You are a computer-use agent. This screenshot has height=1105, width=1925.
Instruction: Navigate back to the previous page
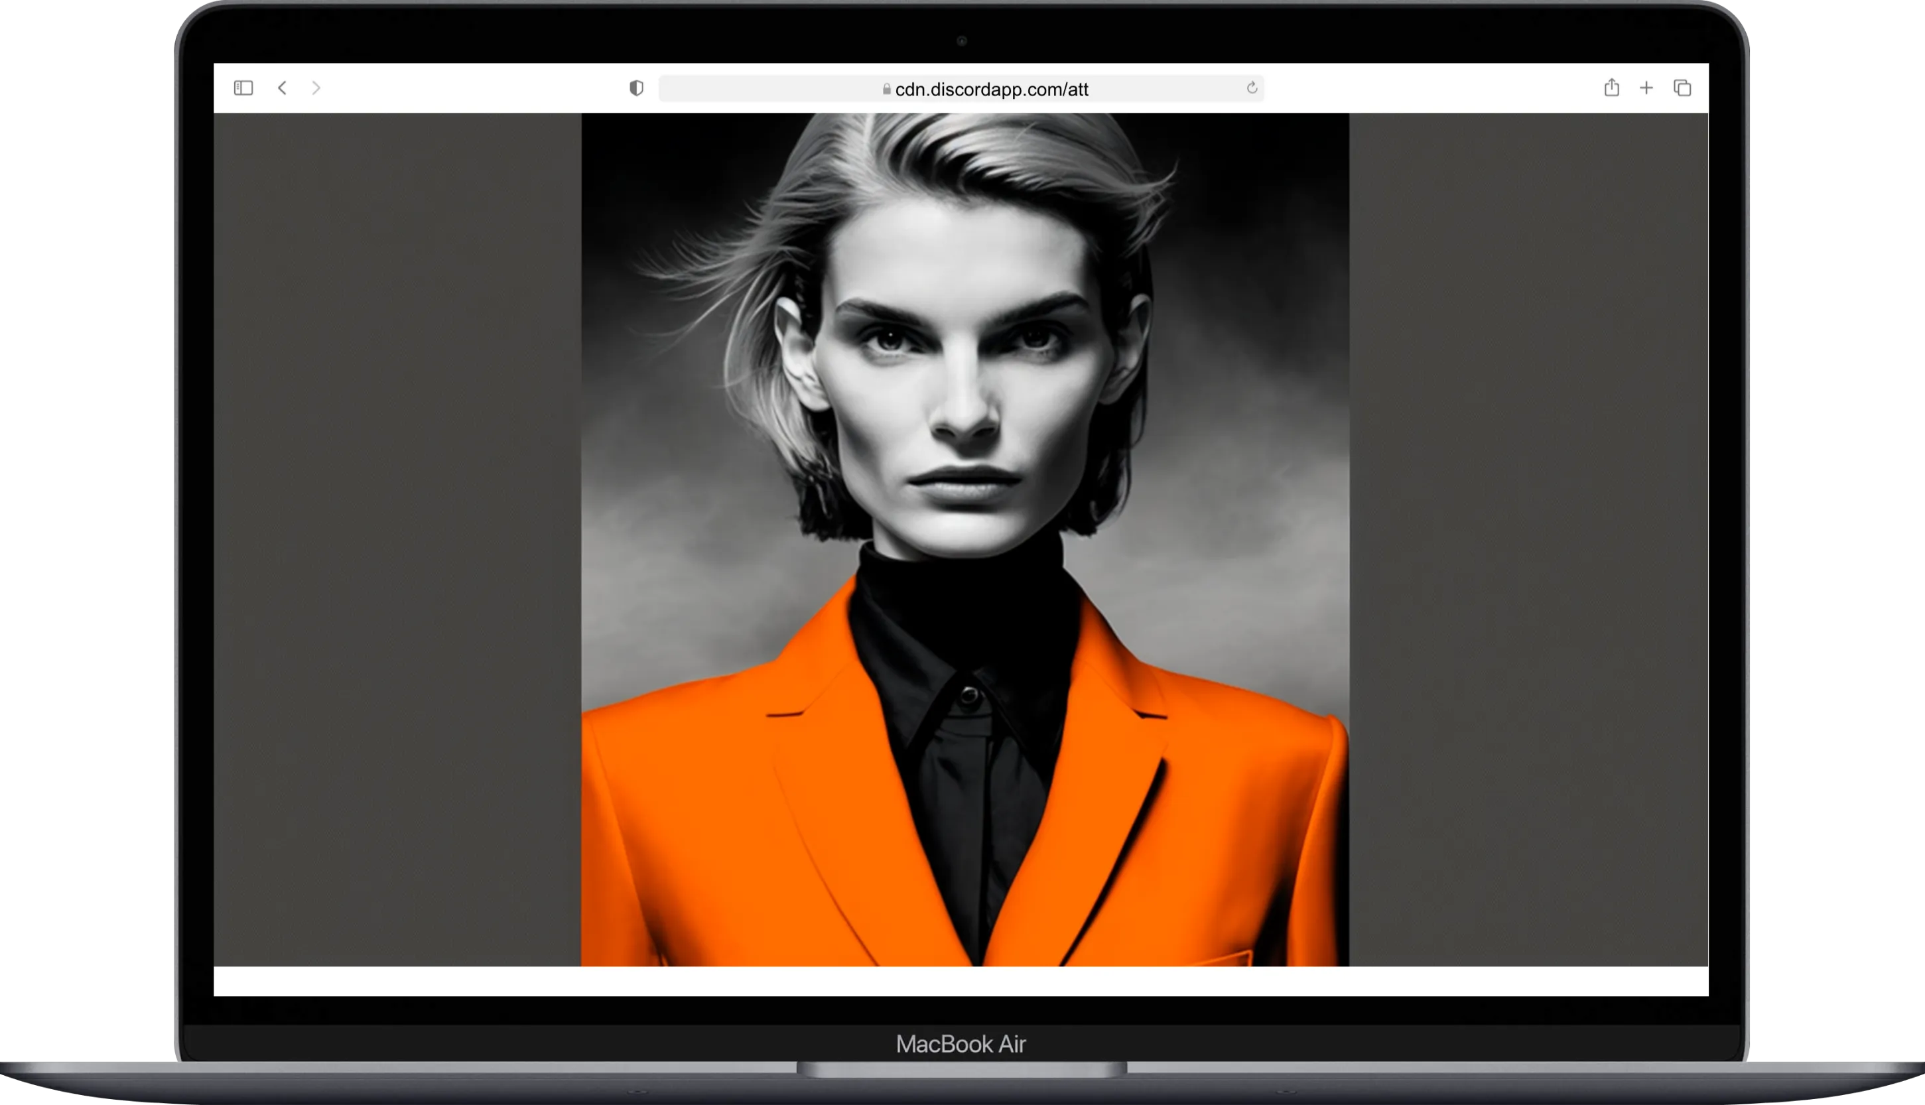pyautogui.click(x=281, y=88)
